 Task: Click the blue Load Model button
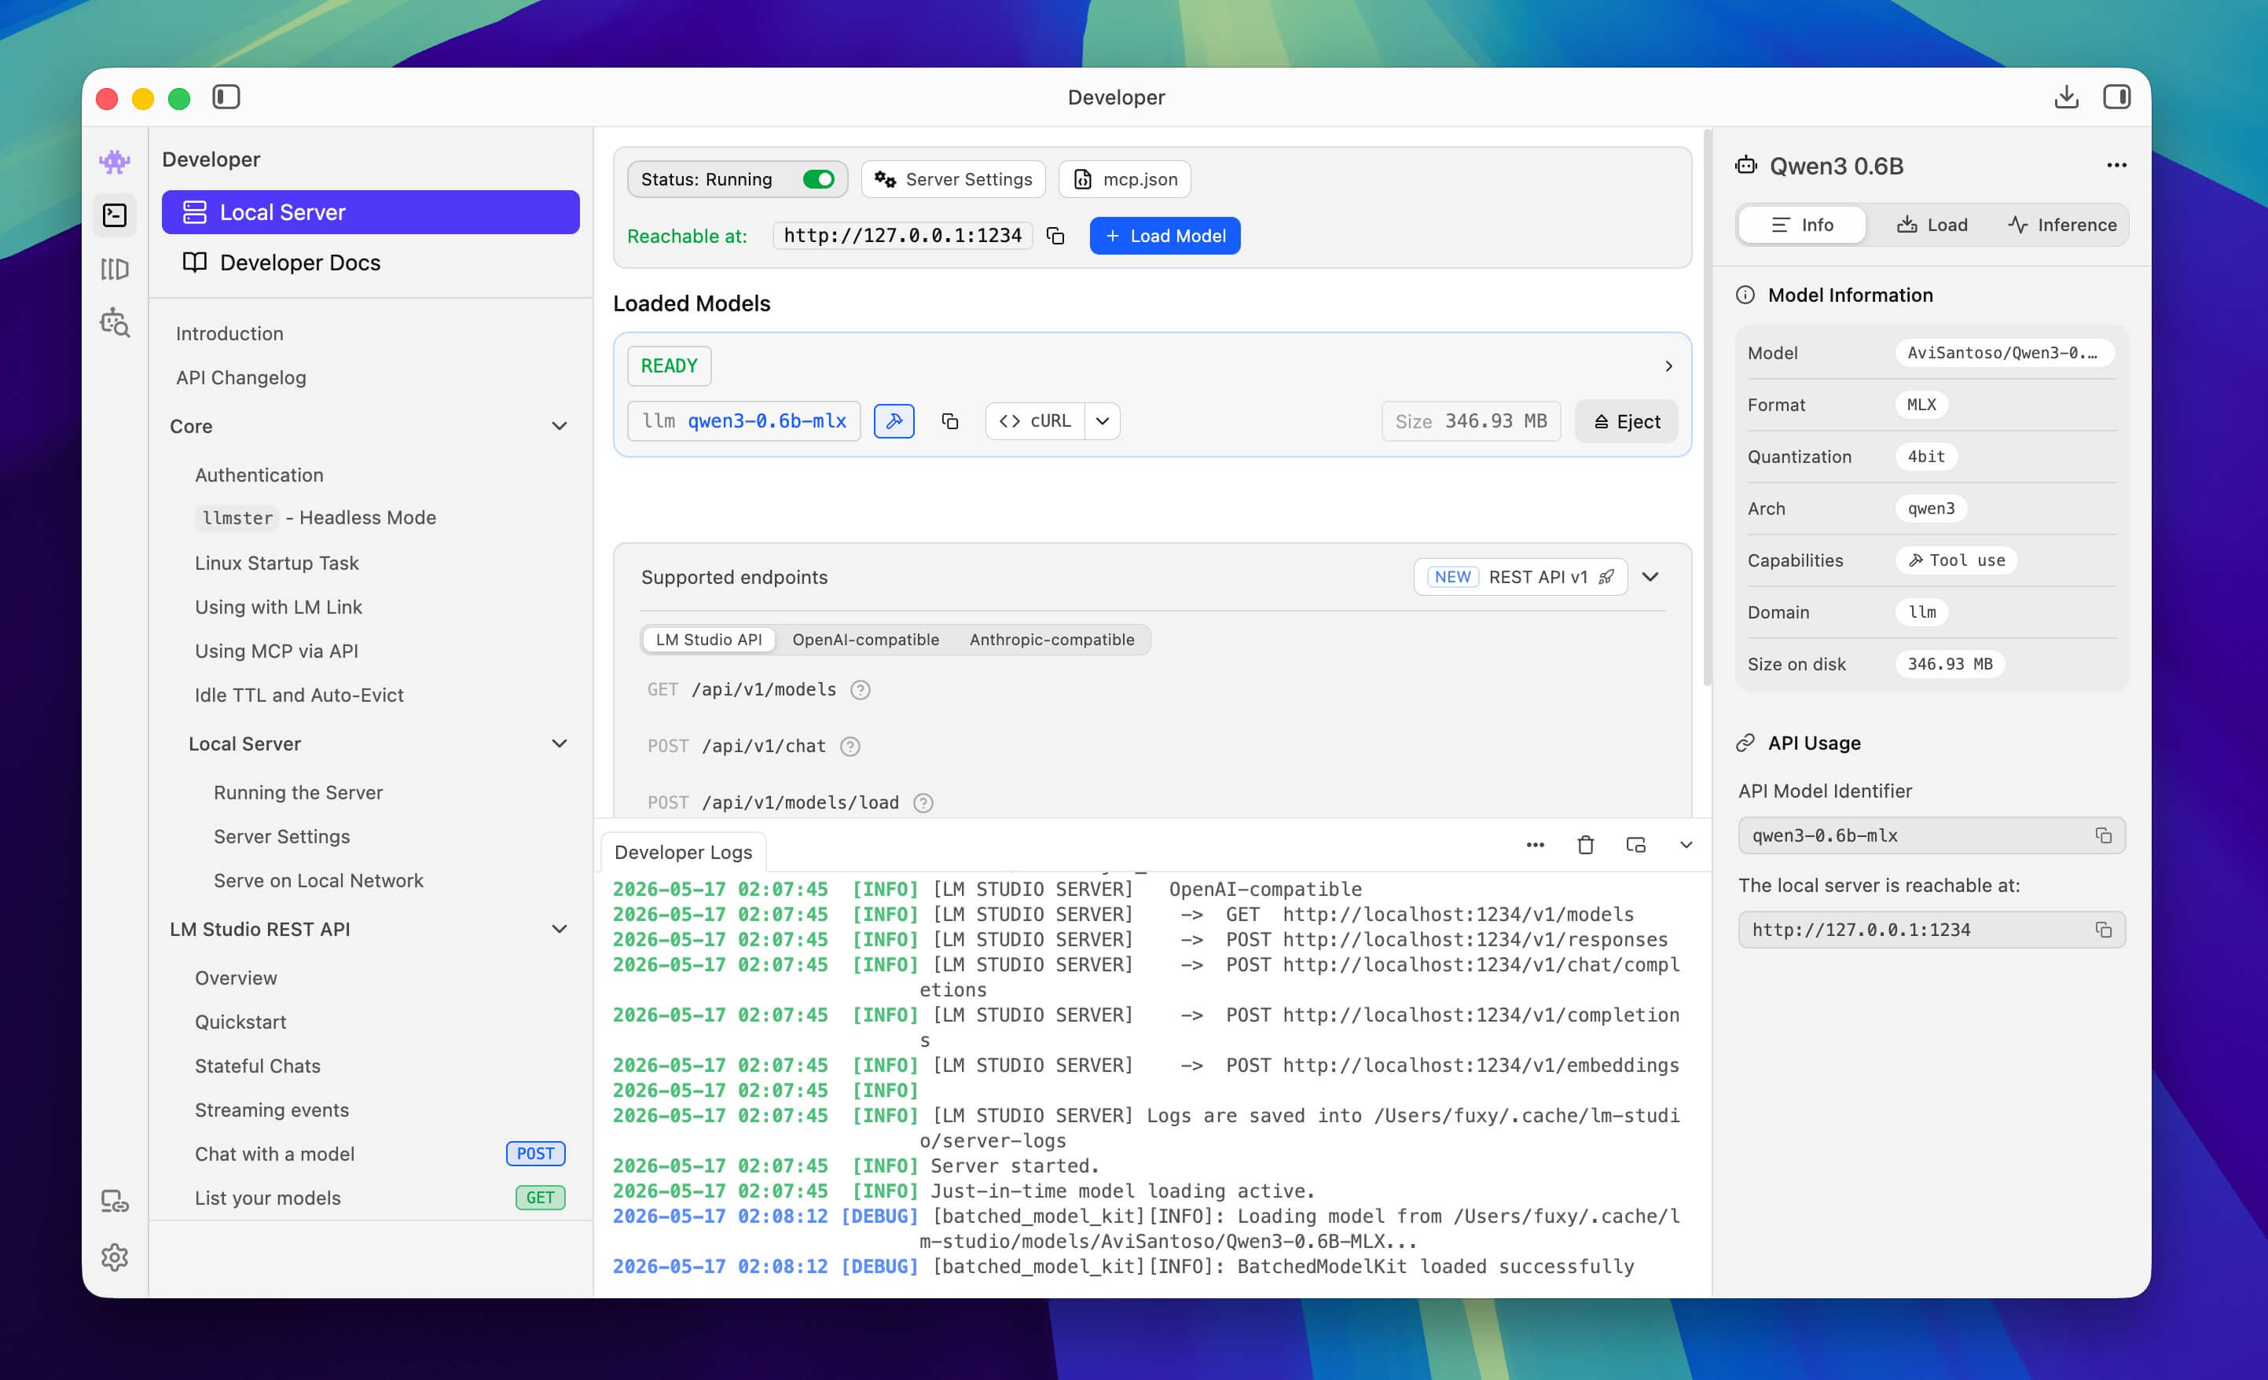pyautogui.click(x=1165, y=236)
